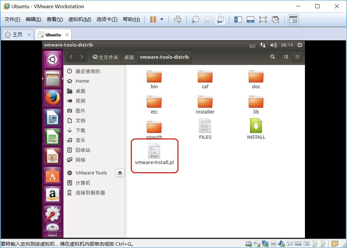The height and width of the screenshot is (248, 347).
Task: Open the 查看(V) menu
Action: pos(55,19)
